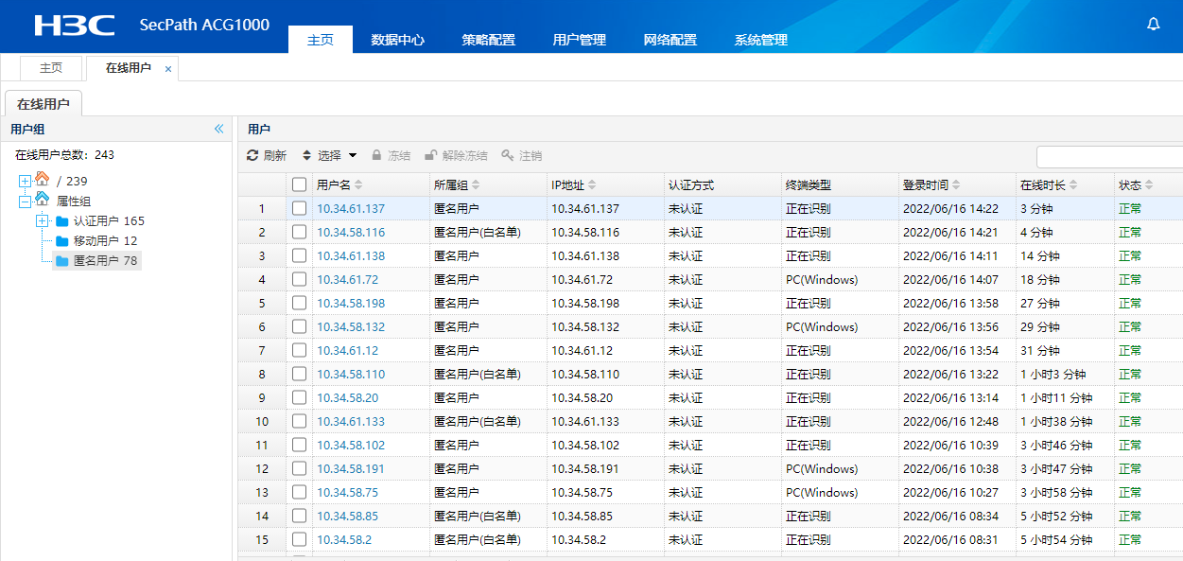The image size is (1183, 561).
Task: Open the 选择 dropdown menu
Action: [x=330, y=155]
